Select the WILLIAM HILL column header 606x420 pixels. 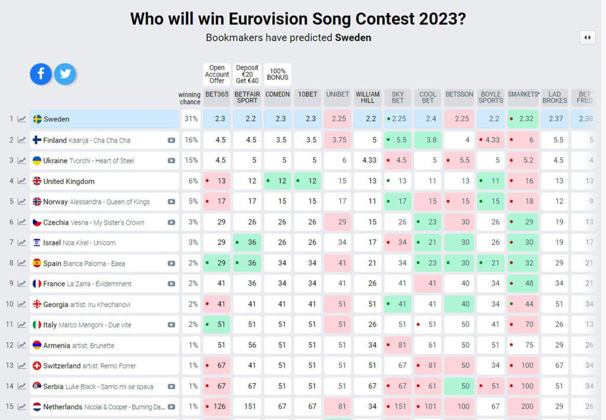click(368, 97)
